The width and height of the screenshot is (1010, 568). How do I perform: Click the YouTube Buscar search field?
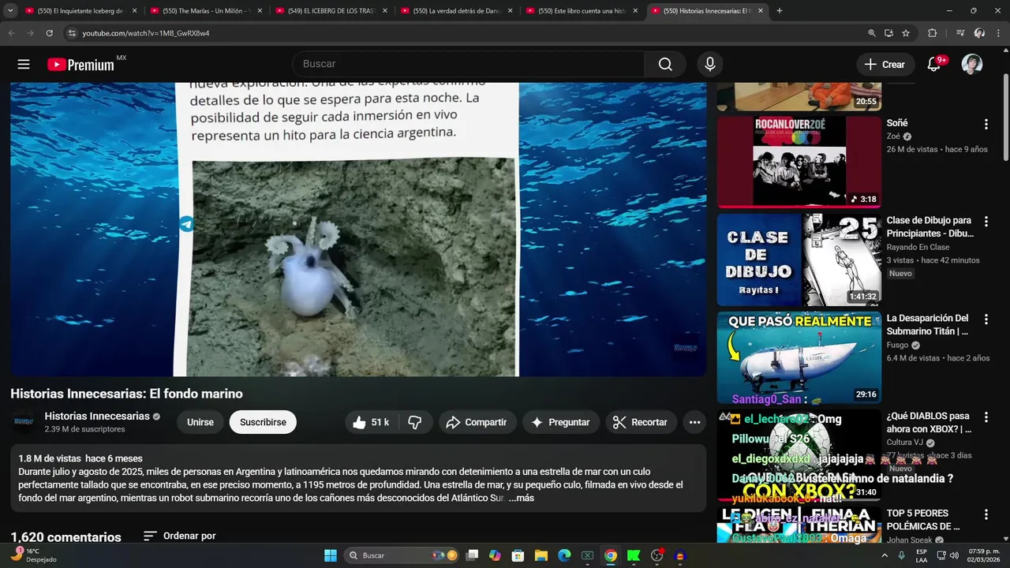[x=469, y=64]
